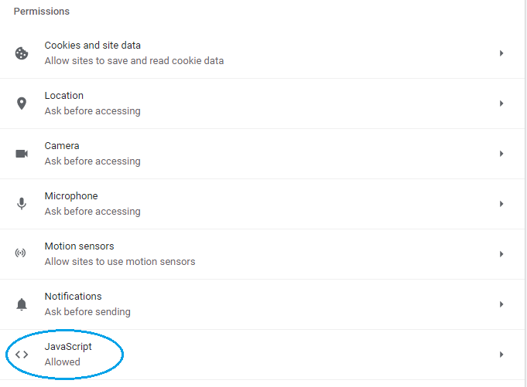Expand the Location settings arrow
This screenshot has width=527, height=387.
[501, 104]
